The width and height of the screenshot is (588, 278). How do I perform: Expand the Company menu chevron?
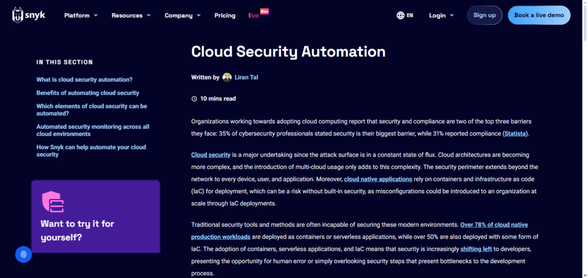click(198, 15)
